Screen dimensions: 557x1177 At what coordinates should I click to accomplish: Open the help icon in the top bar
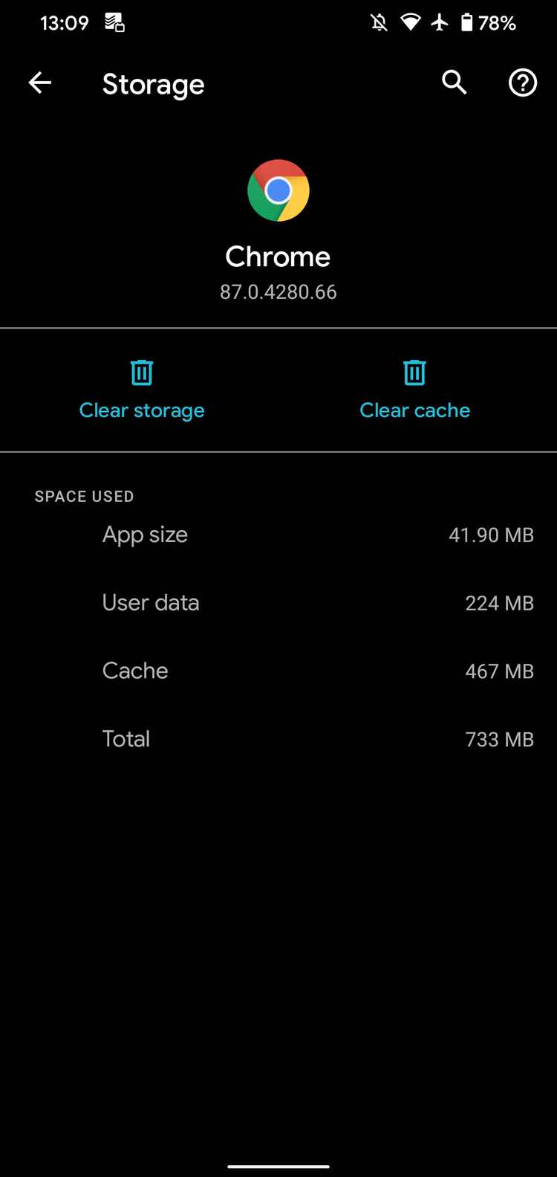(x=522, y=83)
